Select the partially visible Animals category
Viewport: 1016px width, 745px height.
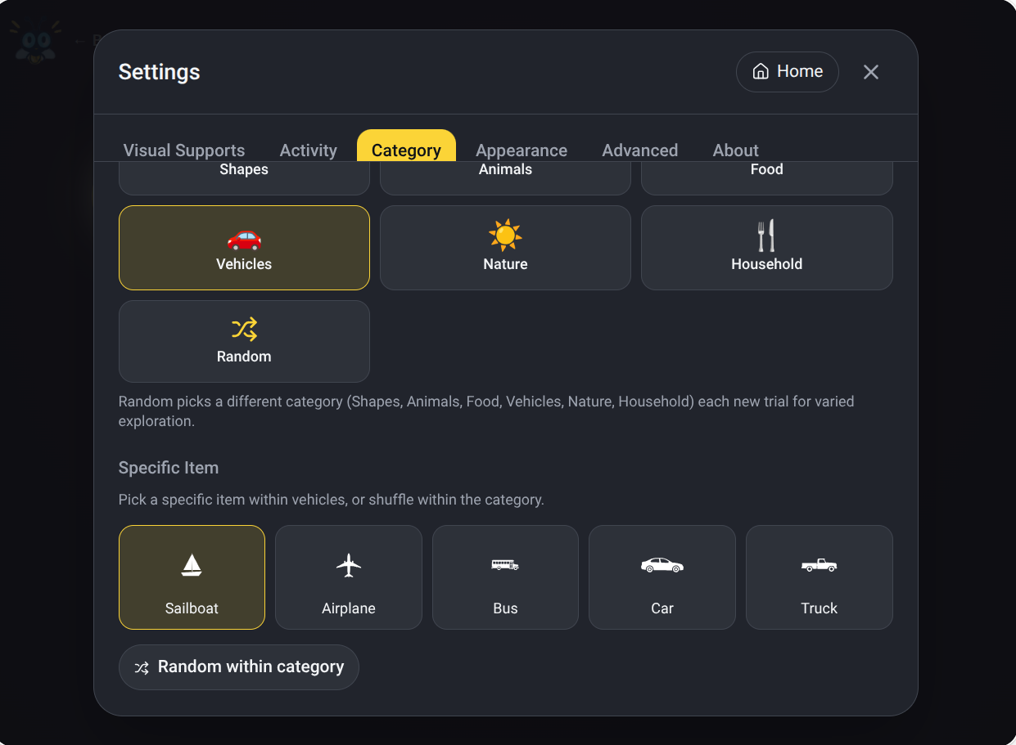505,177
